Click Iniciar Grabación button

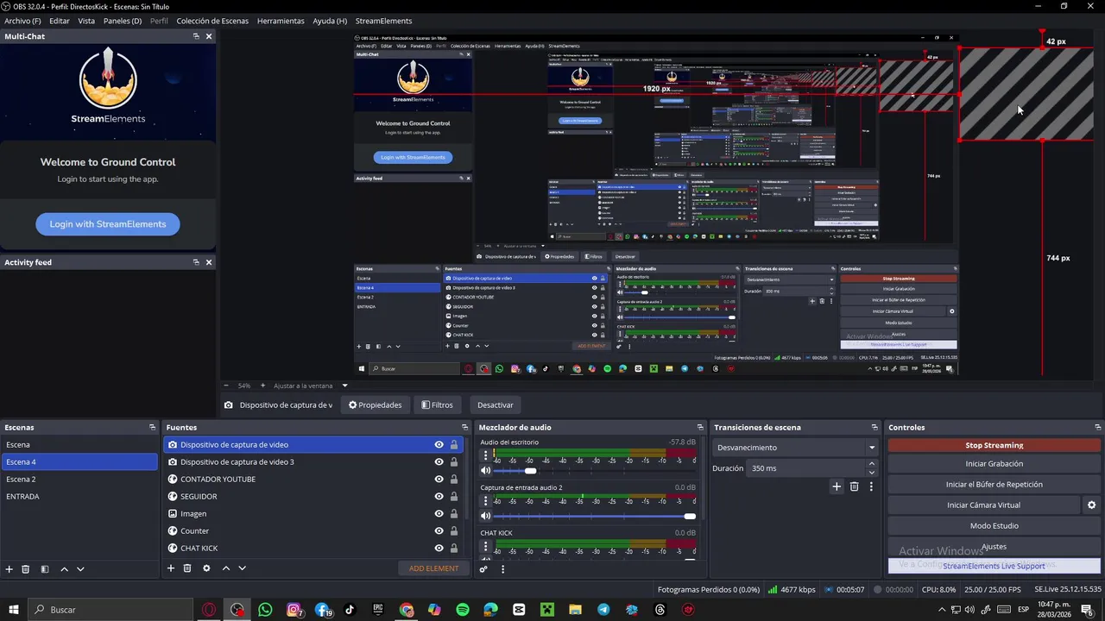tap(994, 464)
